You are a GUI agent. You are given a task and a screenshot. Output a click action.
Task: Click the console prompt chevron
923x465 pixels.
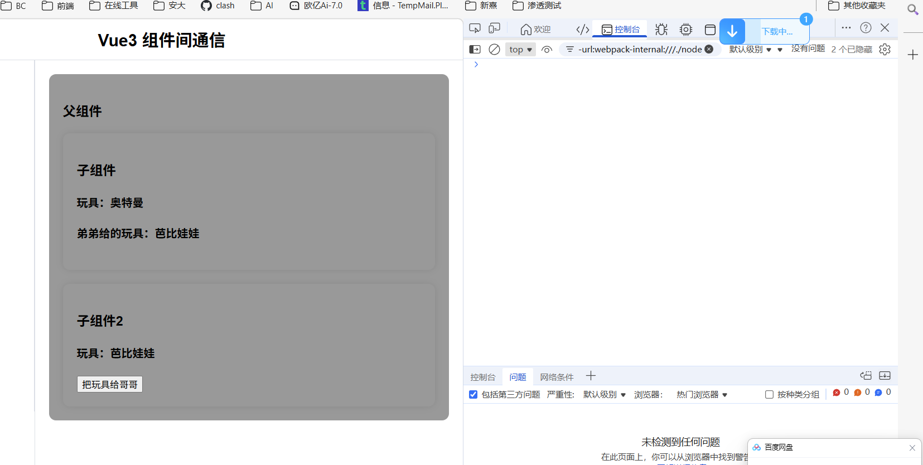pyautogui.click(x=476, y=65)
